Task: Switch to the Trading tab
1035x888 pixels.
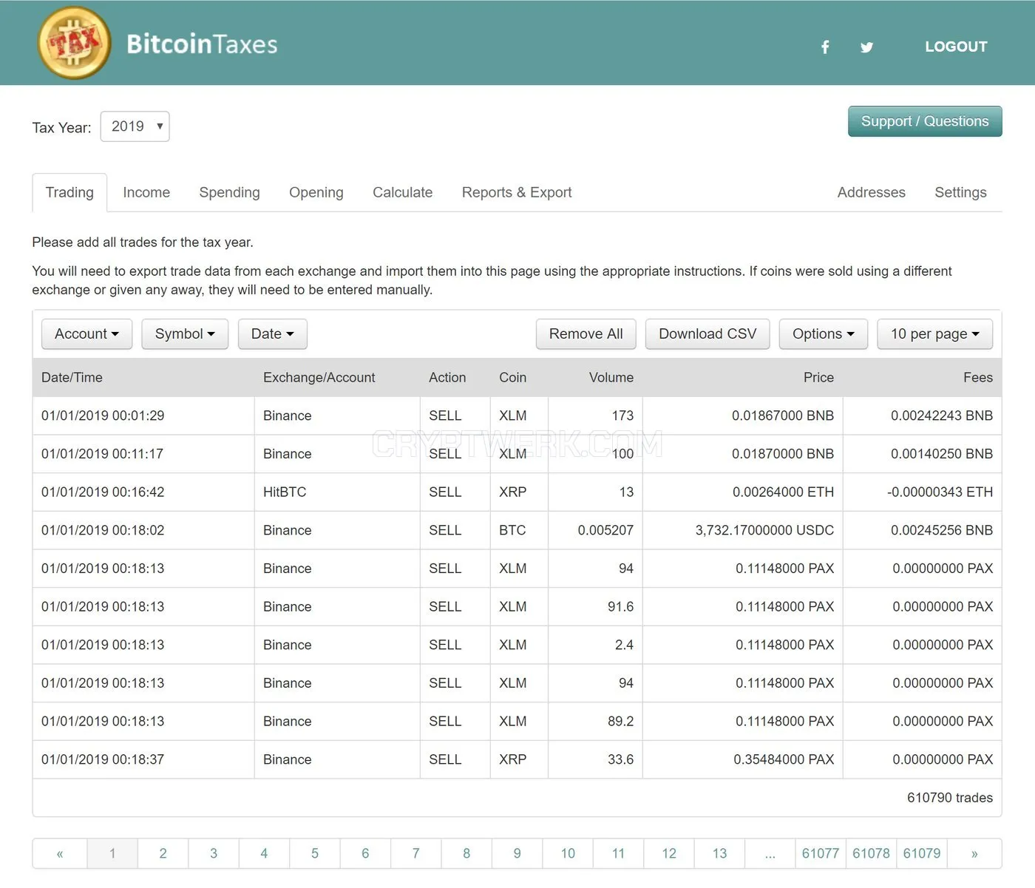Action: tap(69, 192)
